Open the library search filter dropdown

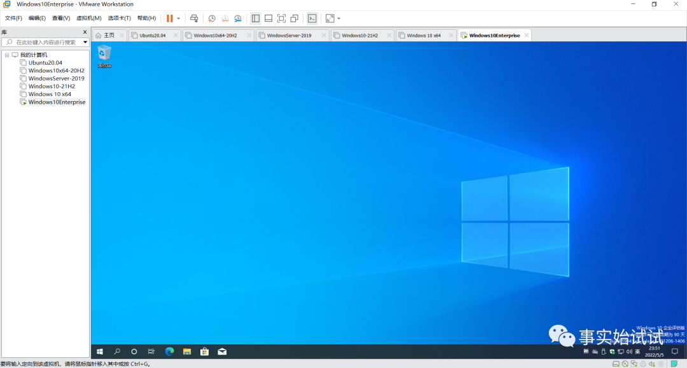pos(85,42)
